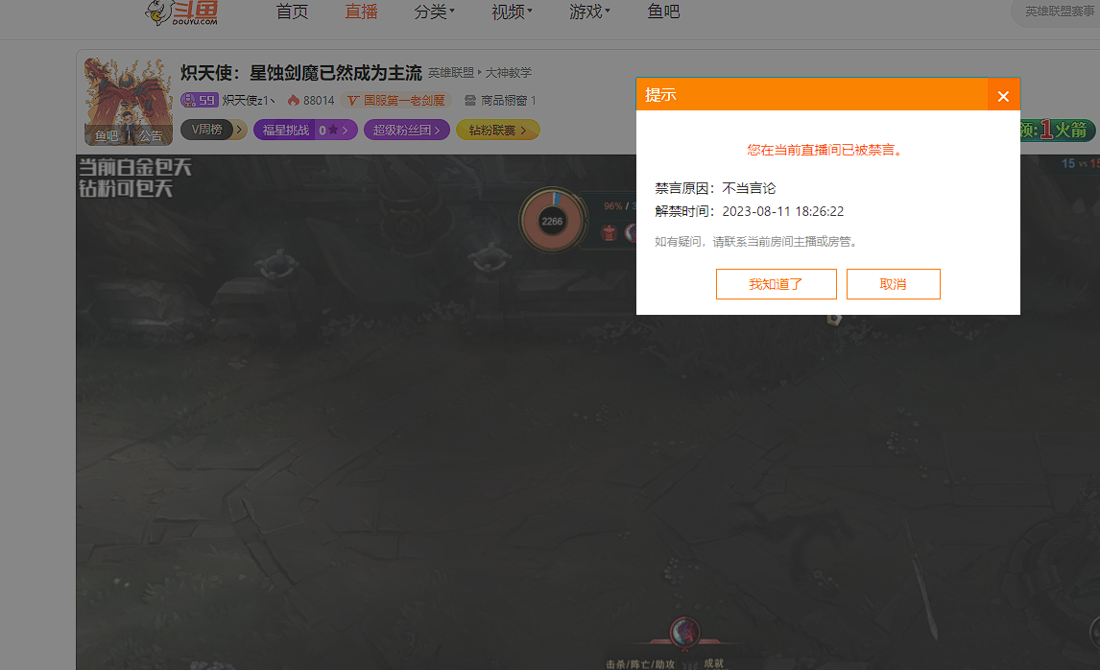Expand the 游戏 dropdown menu
Image resolution: width=1100 pixels, height=670 pixels.
pyautogui.click(x=590, y=12)
